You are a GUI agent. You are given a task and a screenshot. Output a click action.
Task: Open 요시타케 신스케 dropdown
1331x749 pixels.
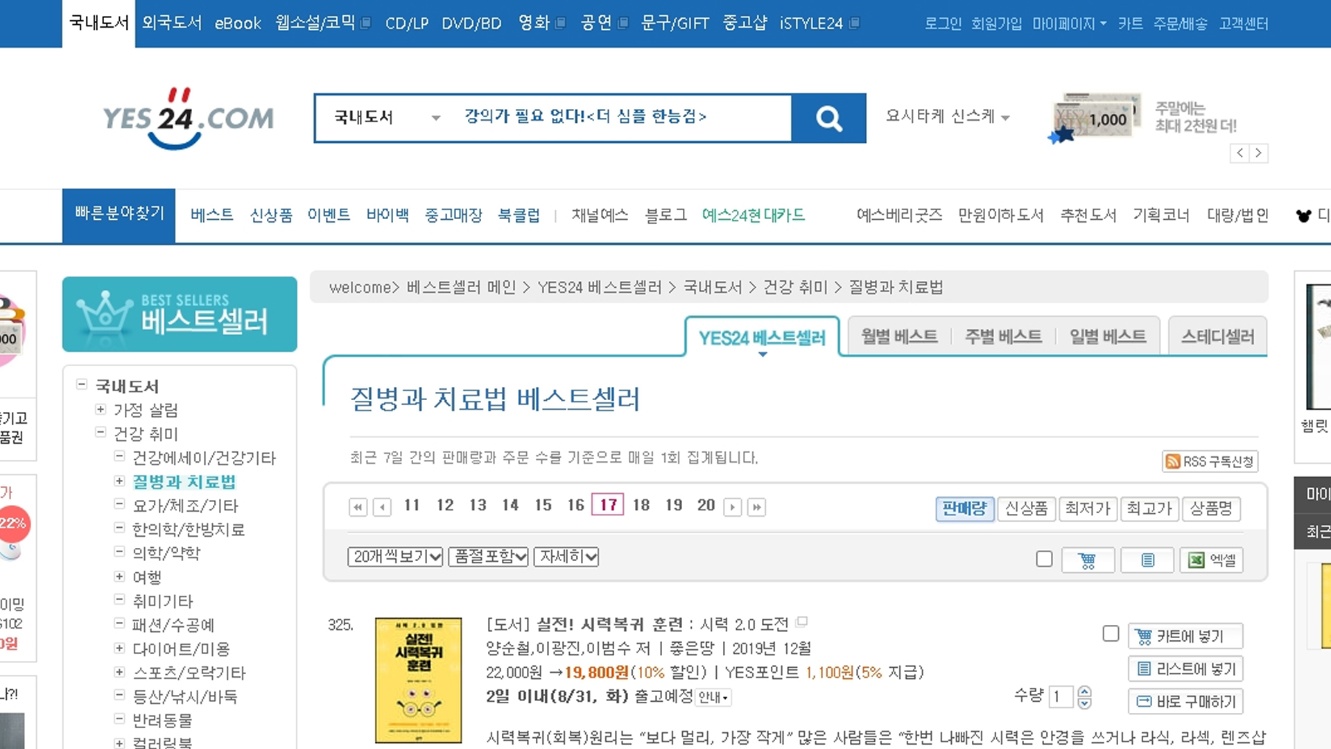coord(947,117)
